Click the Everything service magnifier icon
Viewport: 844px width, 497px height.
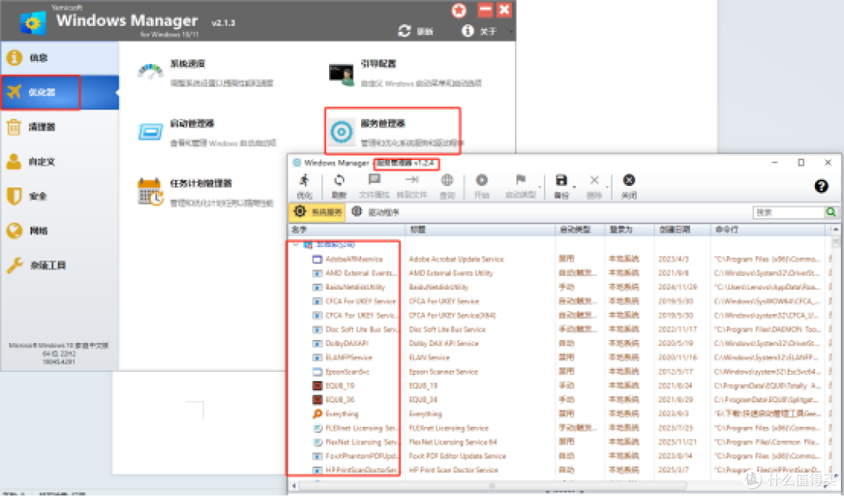pos(317,413)
